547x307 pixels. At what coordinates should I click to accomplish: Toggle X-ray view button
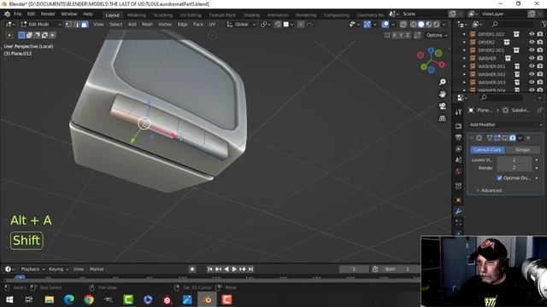pyautogui.click(x=403, y=25)
